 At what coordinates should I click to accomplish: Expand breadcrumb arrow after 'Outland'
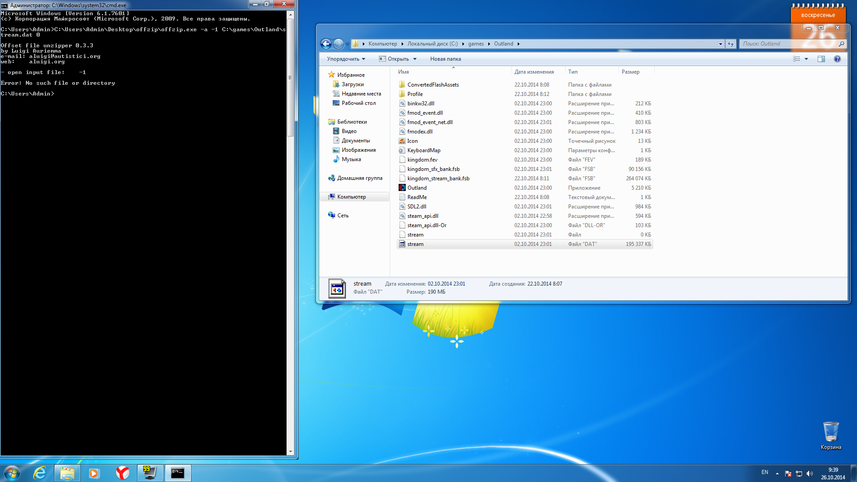(518, 44)
